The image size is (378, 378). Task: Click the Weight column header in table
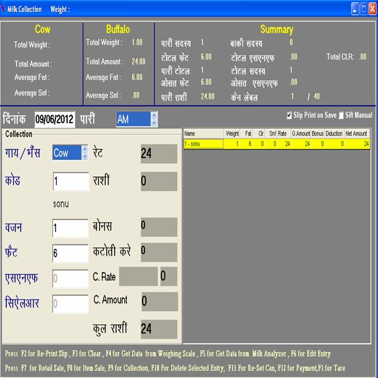(232, 133)
